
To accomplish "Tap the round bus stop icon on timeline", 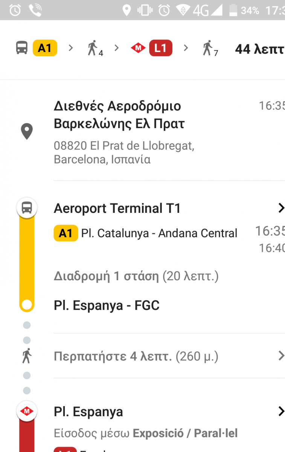I will [x=26, y=208].
